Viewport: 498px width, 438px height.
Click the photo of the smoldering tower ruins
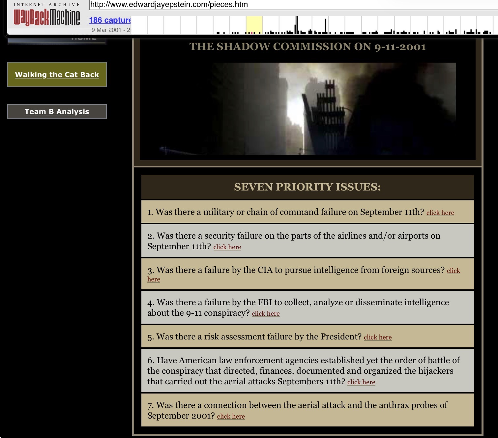[308, 108]
